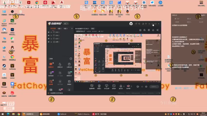Open the user avatar in title bar
This screenshot has height=116, width=207.
pos(131,24)
